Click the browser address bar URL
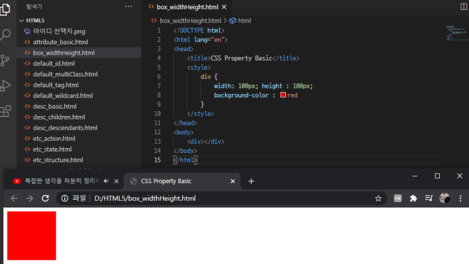This screenshot has height=264, width=469. [x=145, y=198]
